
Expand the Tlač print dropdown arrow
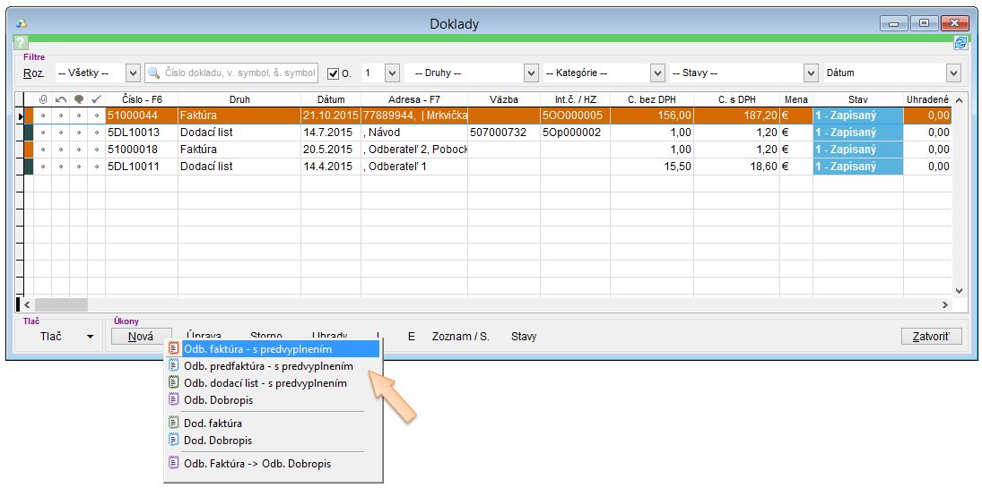(x=90, y=337)
